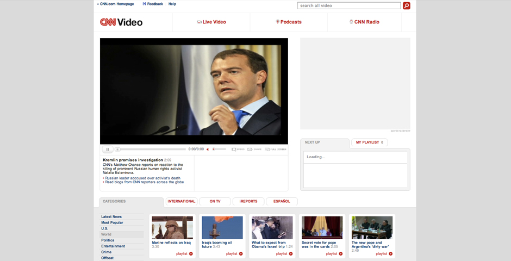Click 'The new pope and Argentina's dirty war' title
Image resolution: width=511 pixels, height=261 pixels.
pos(370,245)
